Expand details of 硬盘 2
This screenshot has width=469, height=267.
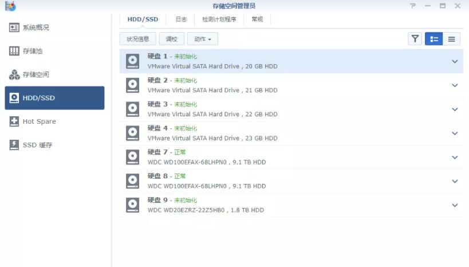click(455, 85)
